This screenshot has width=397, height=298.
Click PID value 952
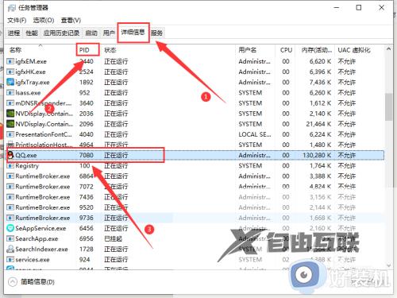pyautogui.click(x=85, y=93)
